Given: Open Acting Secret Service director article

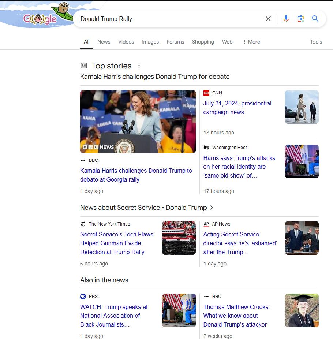Looking at the screenshot, I should 240,243.
